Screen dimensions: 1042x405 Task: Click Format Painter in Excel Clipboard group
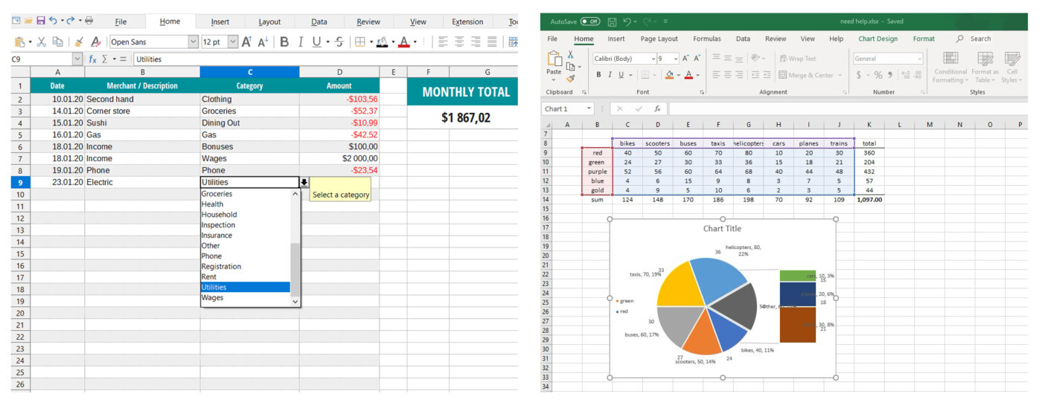coord(570,77)
